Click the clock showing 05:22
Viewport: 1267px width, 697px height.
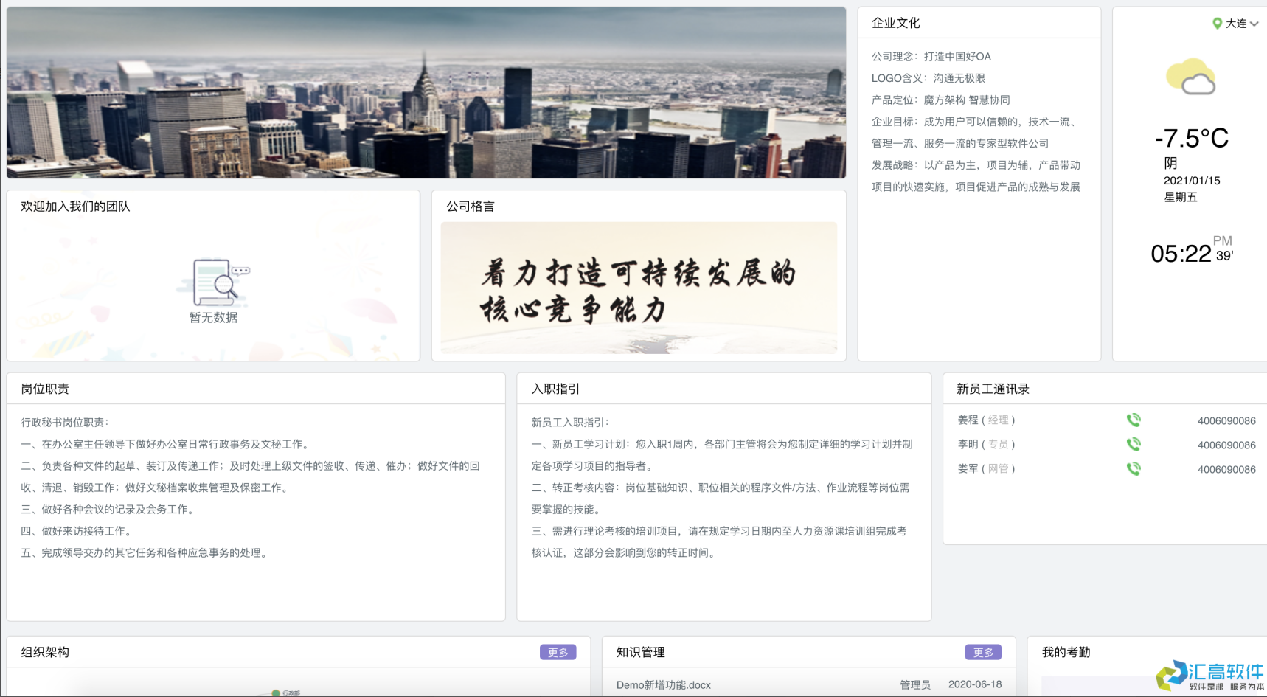click(1180, 253)
